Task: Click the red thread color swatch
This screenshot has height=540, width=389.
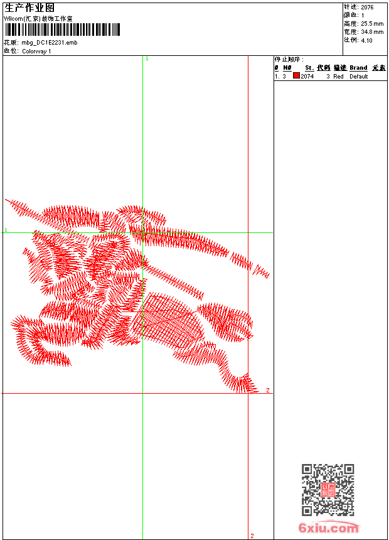Action: [x=296, y=76]
